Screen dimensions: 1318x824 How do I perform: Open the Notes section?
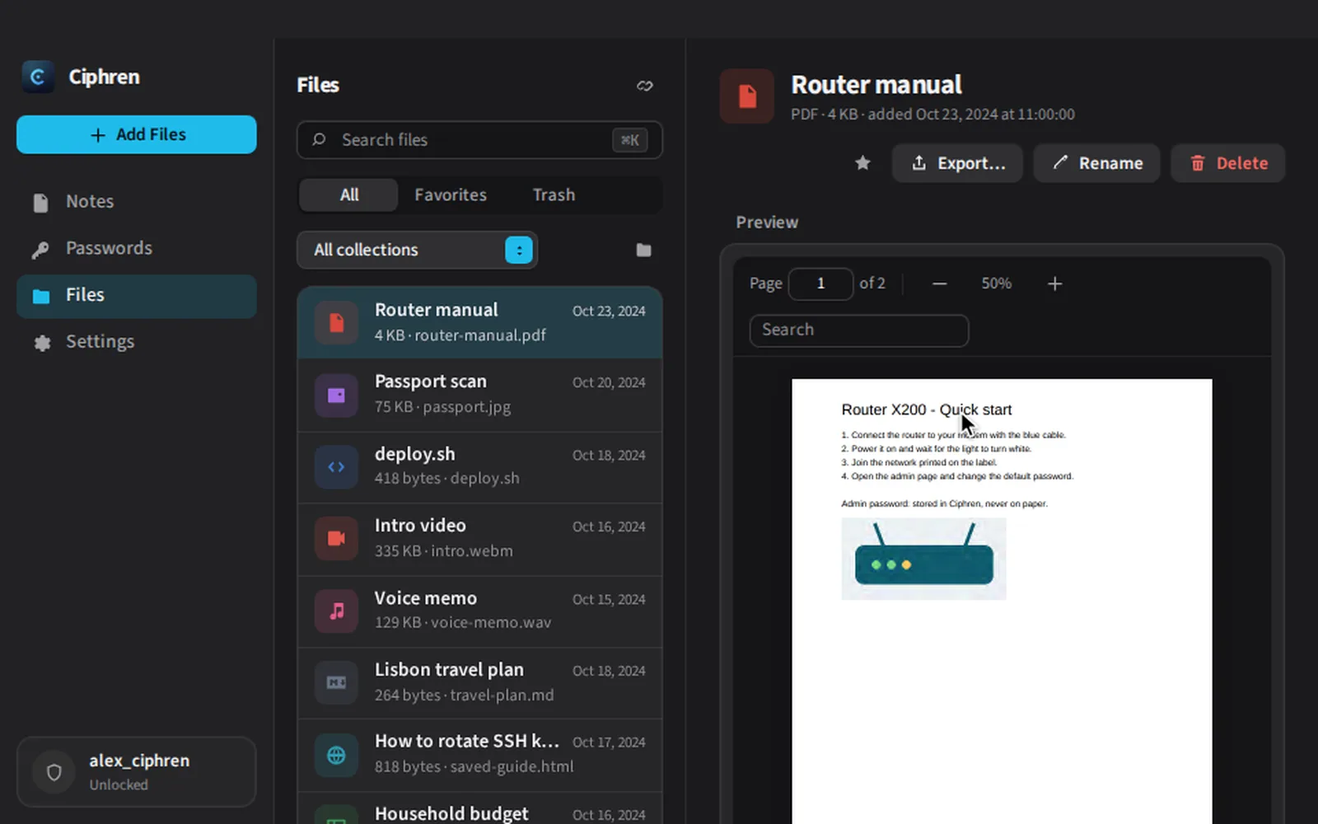pos(137,202)
